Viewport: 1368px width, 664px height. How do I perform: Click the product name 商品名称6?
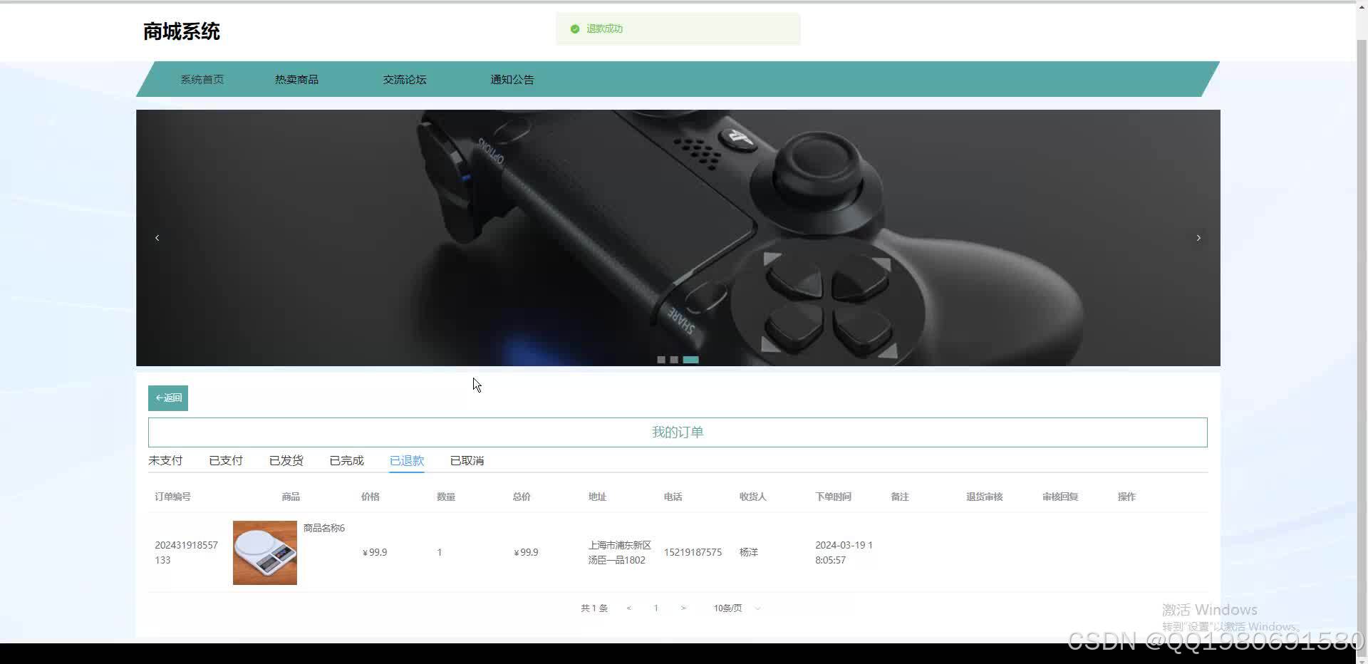(324, 529)
